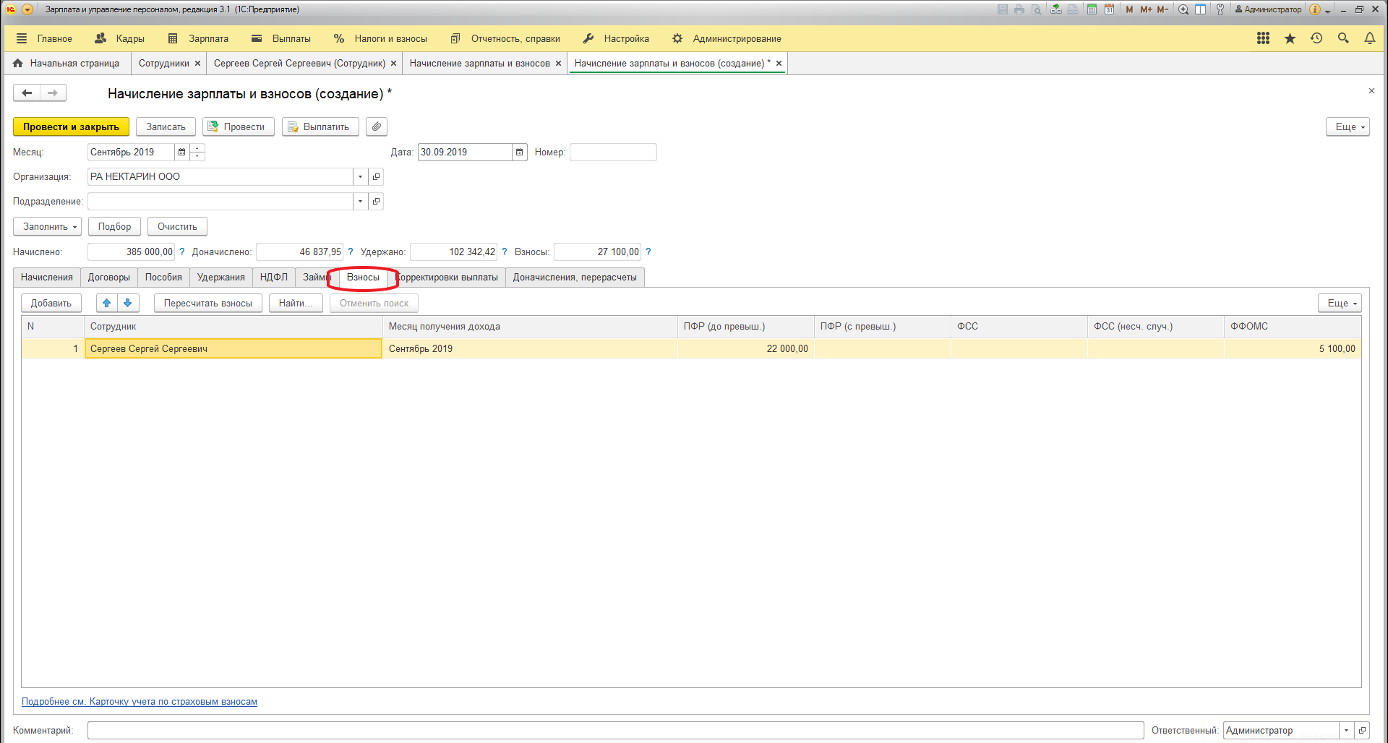This screenshot has width=1388, height=743.
Task: Switch to the Начисления tab
Action: pos(47,278)
